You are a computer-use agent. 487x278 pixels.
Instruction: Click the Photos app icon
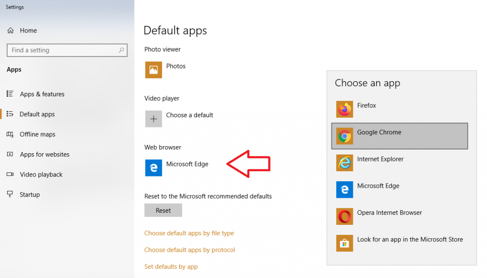[x=154, y=70]
